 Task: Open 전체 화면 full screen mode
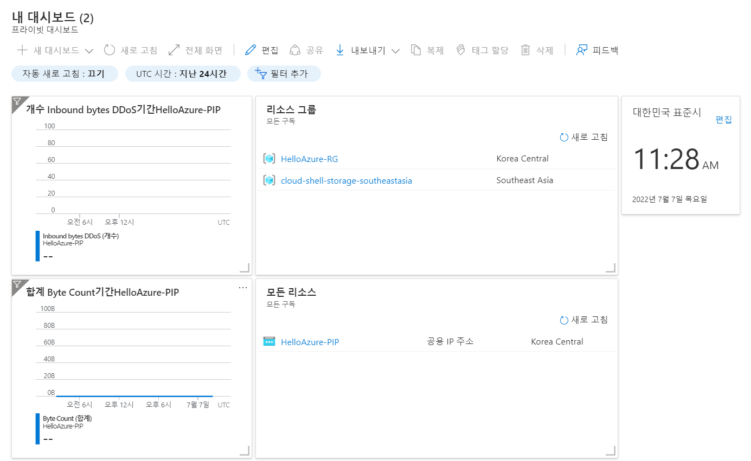pos(195,50)
